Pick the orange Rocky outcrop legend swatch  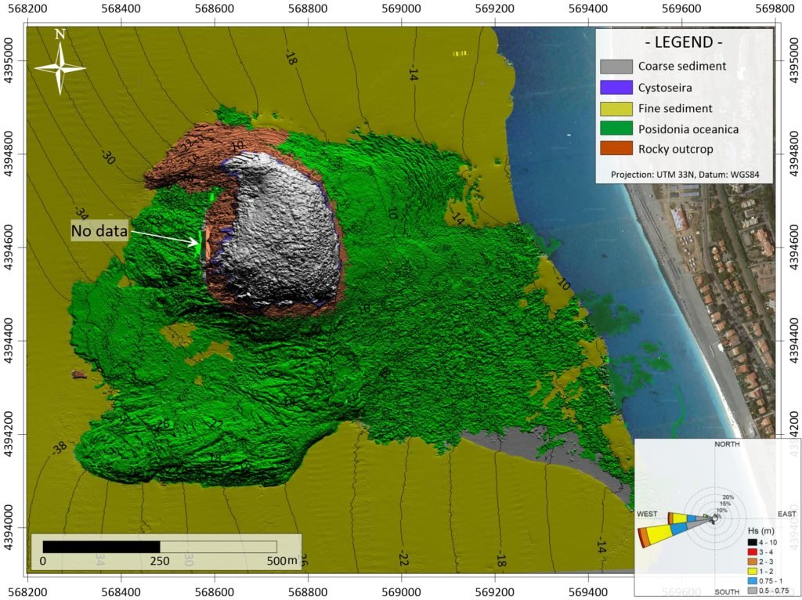(616, 150)
